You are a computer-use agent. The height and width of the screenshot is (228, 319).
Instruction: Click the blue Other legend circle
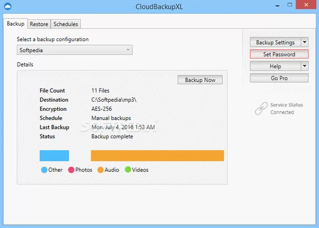[x=44, y=170]
